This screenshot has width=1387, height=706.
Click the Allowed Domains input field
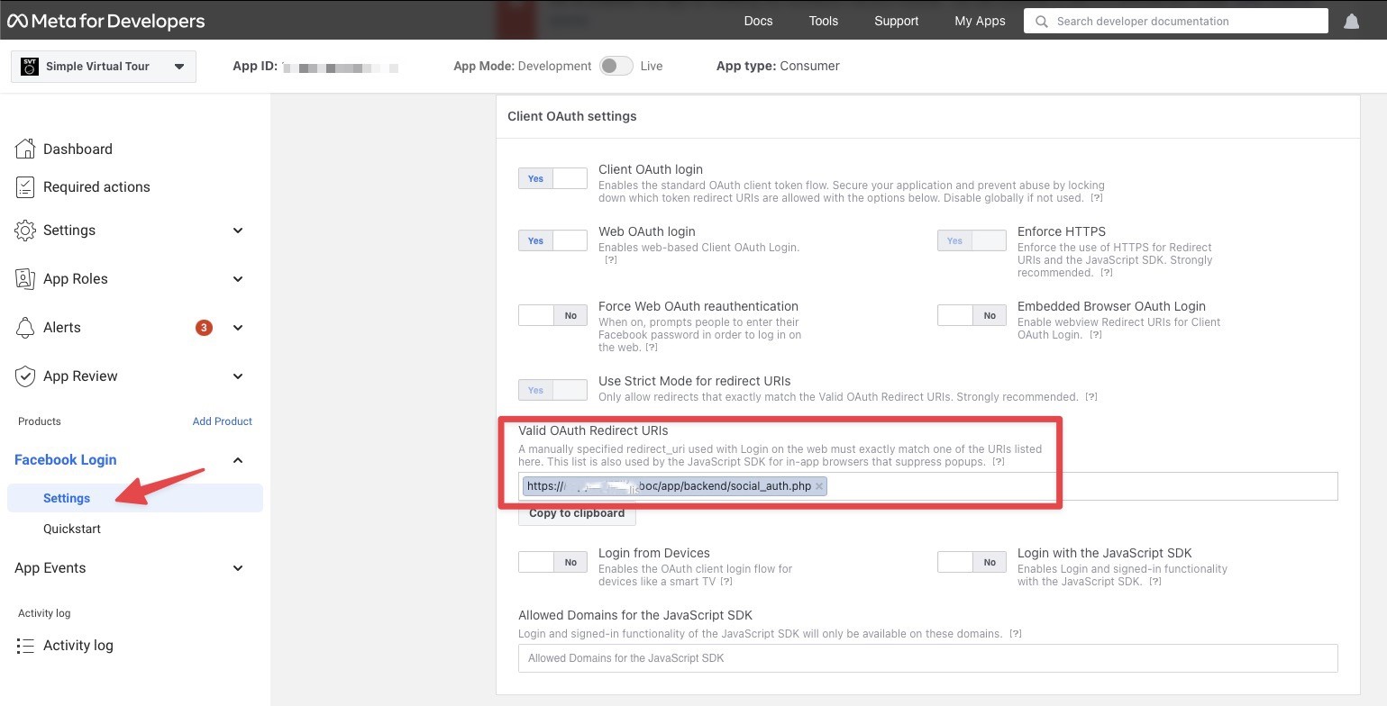tap(927, 658)
